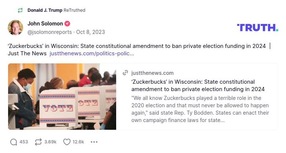Open Donald J. Trump's profile name link
286x153 pixels.
click(x=45, y=10)
